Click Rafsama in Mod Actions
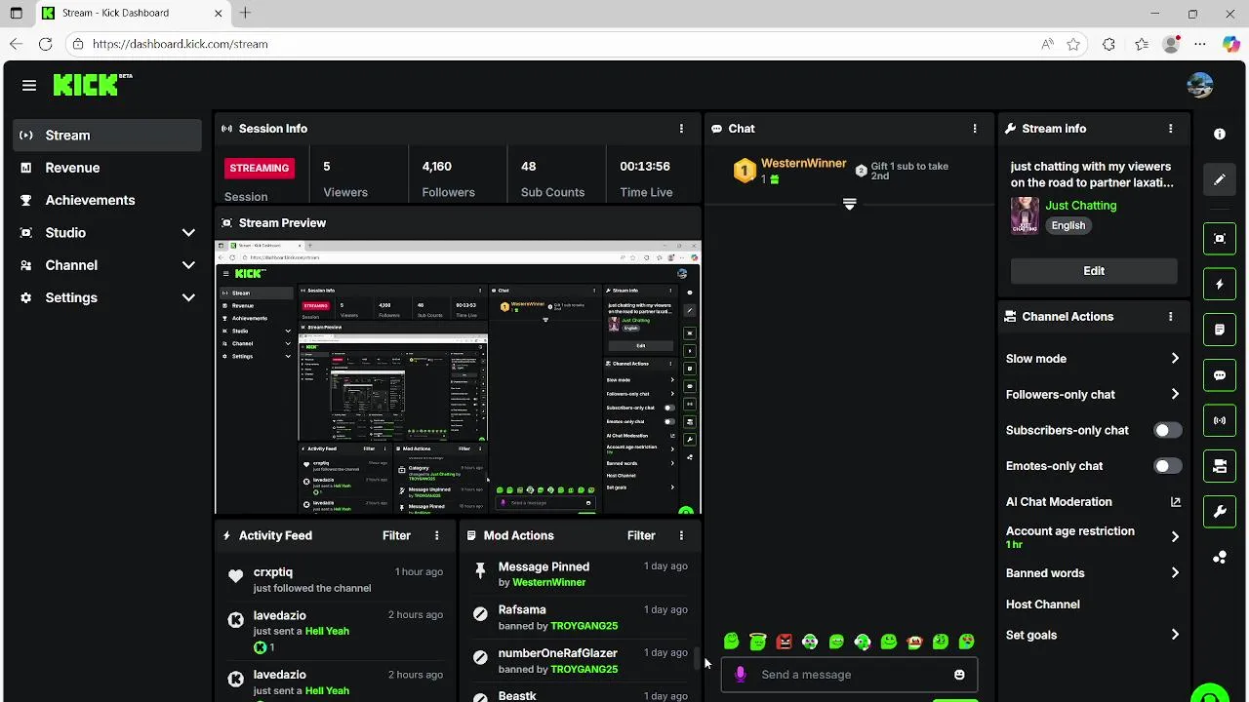This screenshot has height=702, width=1249. click(x=522, y=609)
